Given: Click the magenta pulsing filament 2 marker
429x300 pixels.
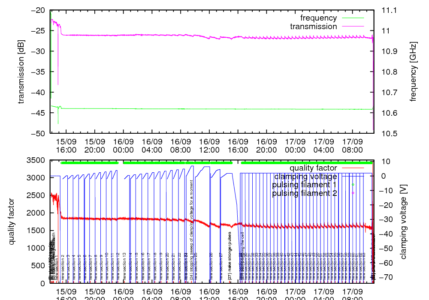Looking at the screenshot, I should click(x=353, y=193).
